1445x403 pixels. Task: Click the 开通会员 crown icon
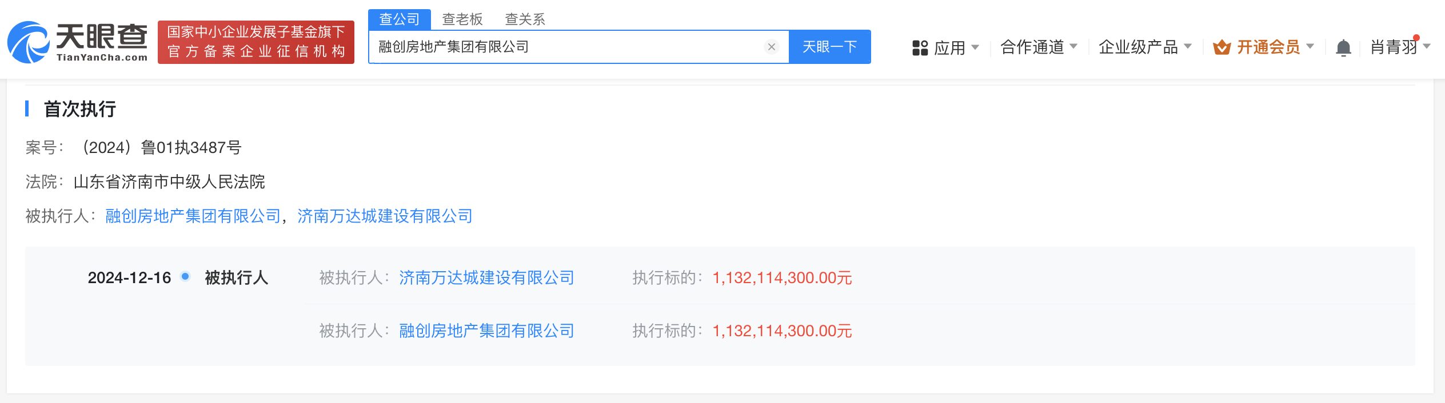(1222, 47)
